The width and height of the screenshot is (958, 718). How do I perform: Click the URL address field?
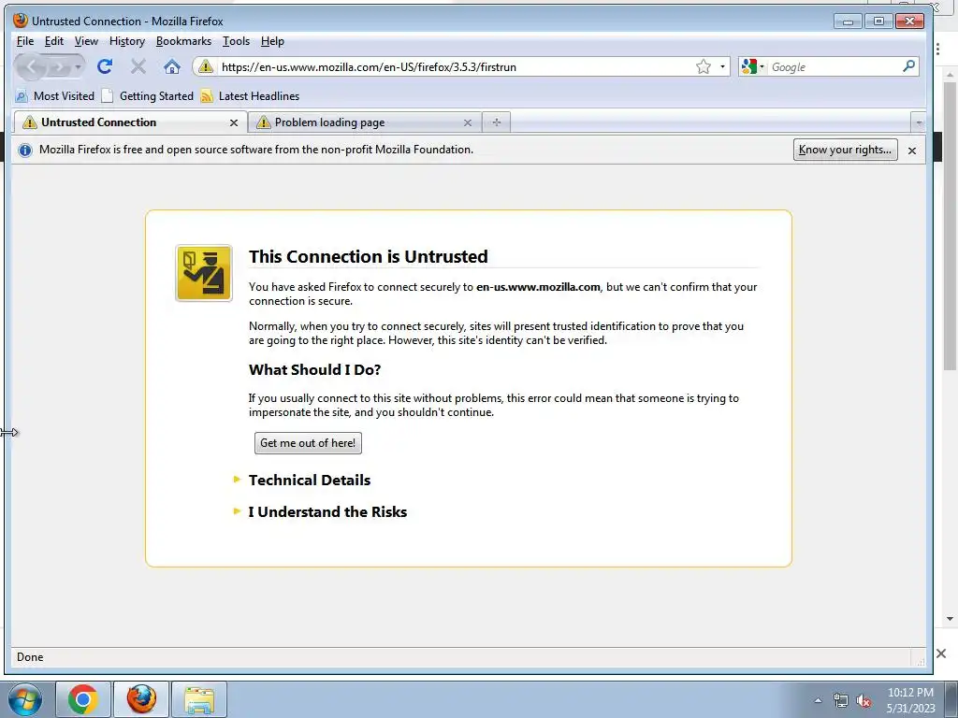coord(456,67)
